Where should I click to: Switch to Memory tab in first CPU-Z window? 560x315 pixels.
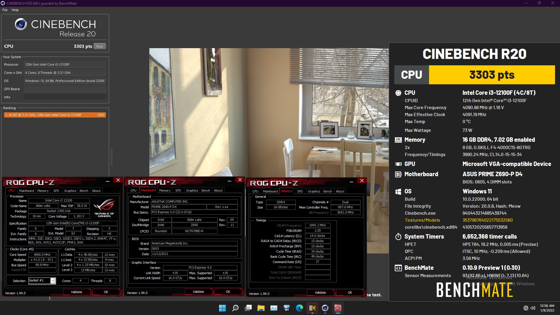[x=43, y=191]
